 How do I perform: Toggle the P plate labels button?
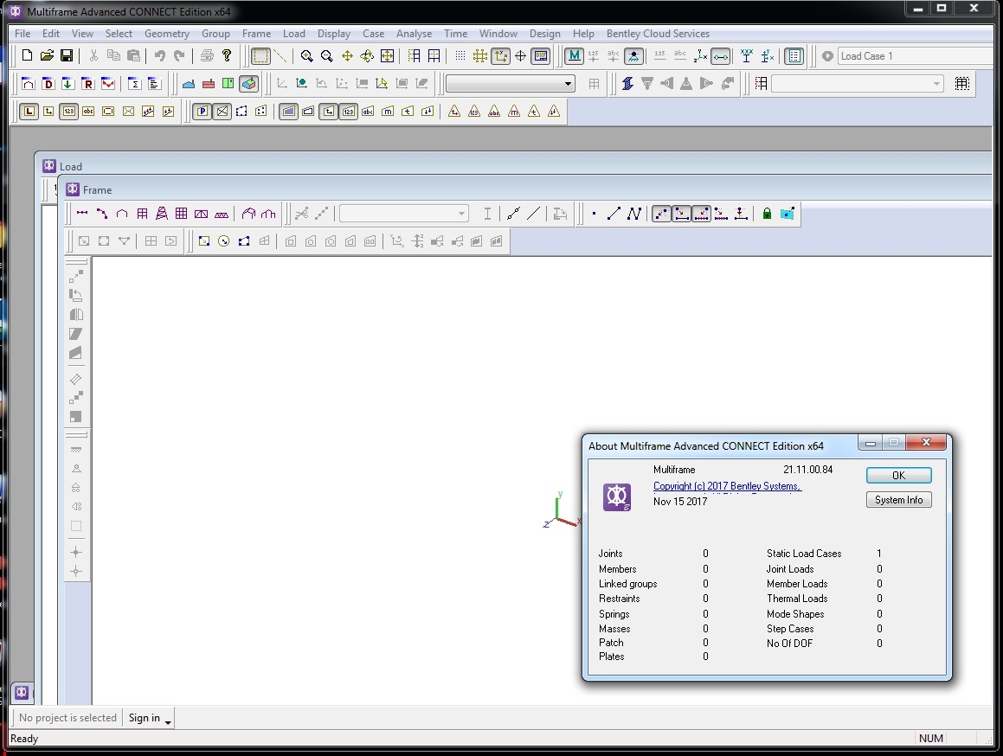(203, 112)
